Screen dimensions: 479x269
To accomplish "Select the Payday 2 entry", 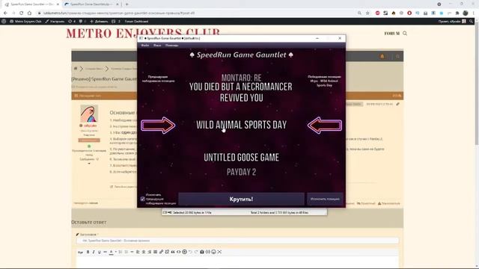I will pyautogui.click(x=241, y=172).
